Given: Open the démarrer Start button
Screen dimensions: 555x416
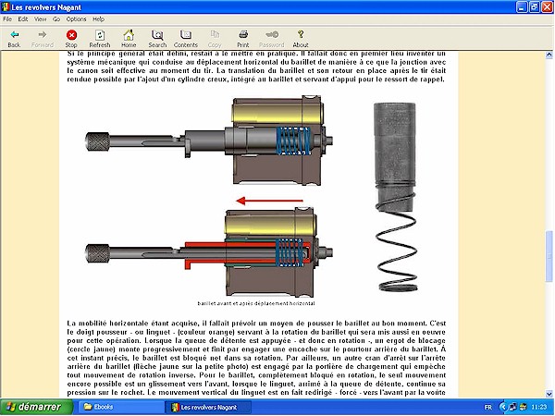Looking at the screenshot, I should click(36, 407).
